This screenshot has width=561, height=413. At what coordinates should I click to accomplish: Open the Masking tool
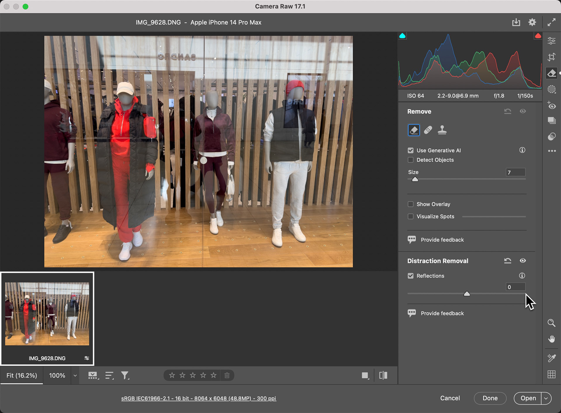tap(551, 89)
